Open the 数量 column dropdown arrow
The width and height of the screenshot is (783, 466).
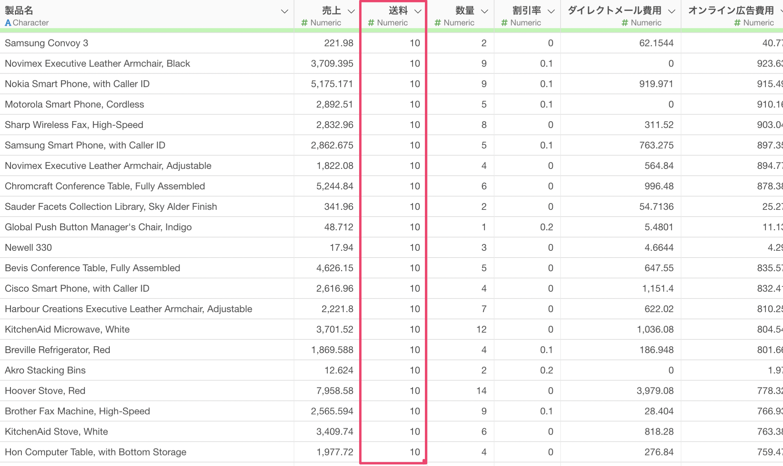484,12
